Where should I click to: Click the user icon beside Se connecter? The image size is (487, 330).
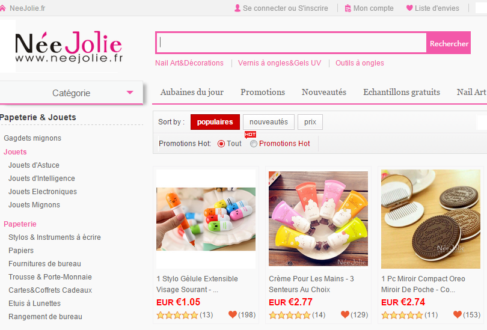(x=237, y=8)
